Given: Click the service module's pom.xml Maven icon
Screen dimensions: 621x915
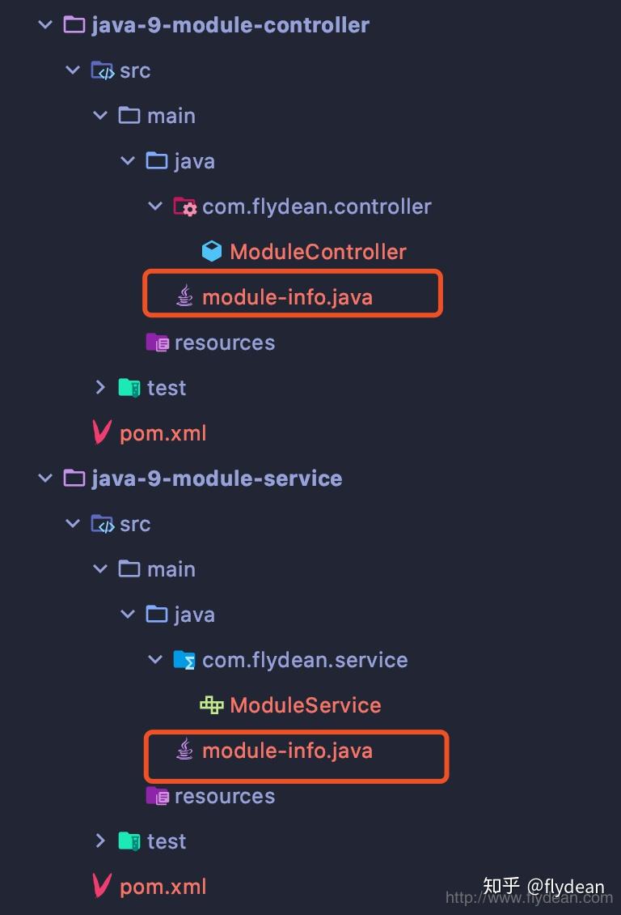Looking at the screenshot, I should pos(102,887).
